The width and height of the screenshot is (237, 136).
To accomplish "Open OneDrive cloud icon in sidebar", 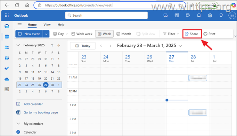I will click(7, 79).
